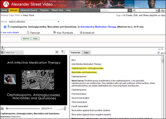
Task: Switch to the Clips tab
Action: 86,53
